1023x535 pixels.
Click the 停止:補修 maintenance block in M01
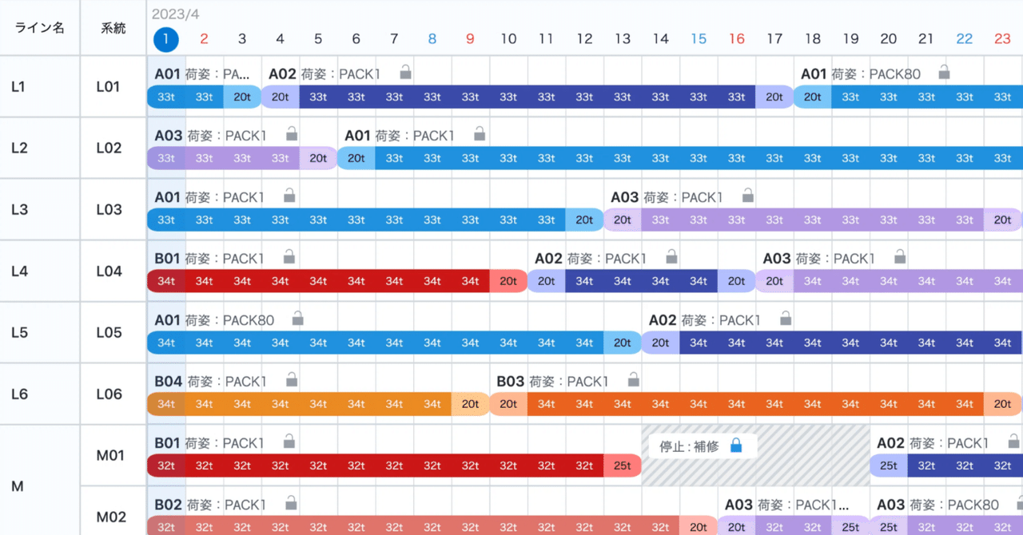tap(755, 455)
